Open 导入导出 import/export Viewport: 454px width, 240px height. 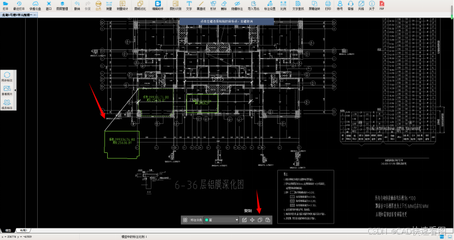pos(254,5)
